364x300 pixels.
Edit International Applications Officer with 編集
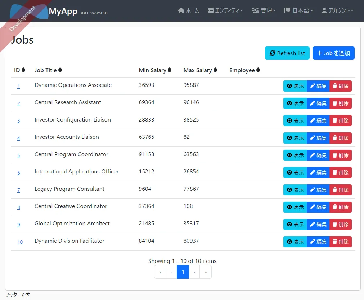(318, 173)
